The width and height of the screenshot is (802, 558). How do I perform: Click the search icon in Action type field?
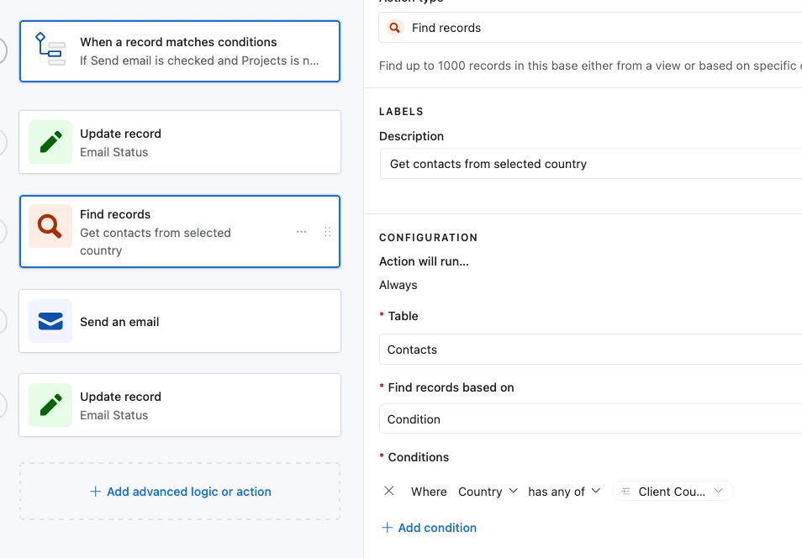coord(394,28)
